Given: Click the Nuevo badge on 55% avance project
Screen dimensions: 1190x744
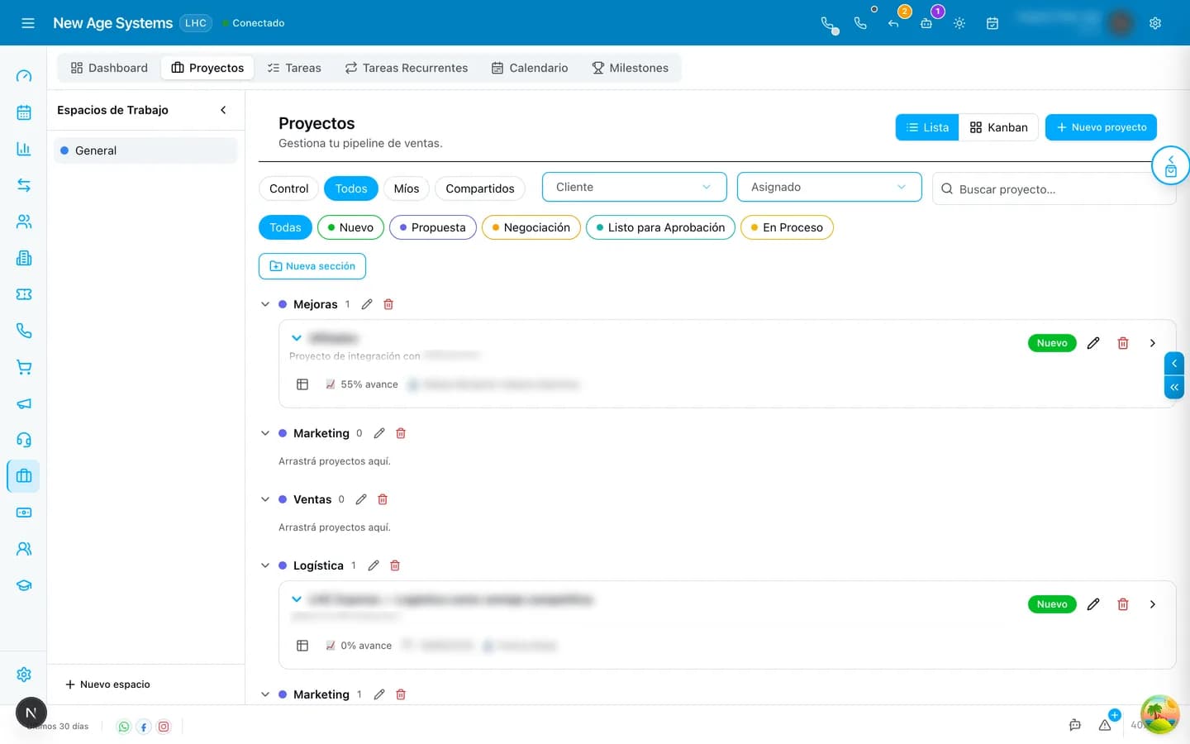Looking at the screenshot, I should pyautogui.click(x=1052, y=343).
